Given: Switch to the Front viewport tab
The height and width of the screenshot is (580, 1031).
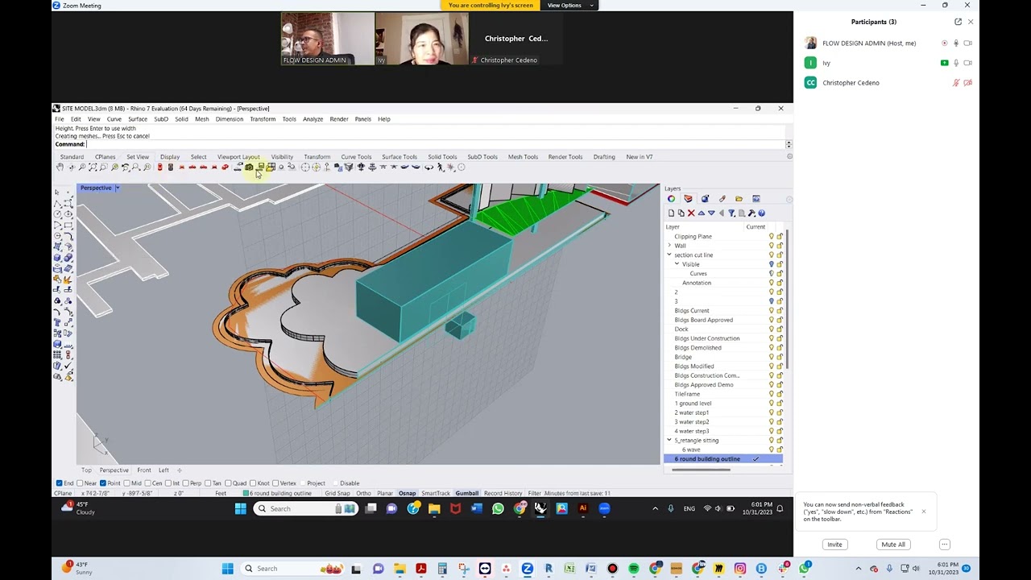Looking at the screenshot, I should 144,470.
